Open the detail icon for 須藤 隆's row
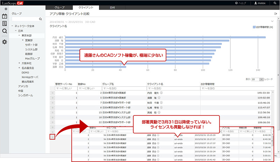Screen dimensions: 280x162 (x=52, y=98)
